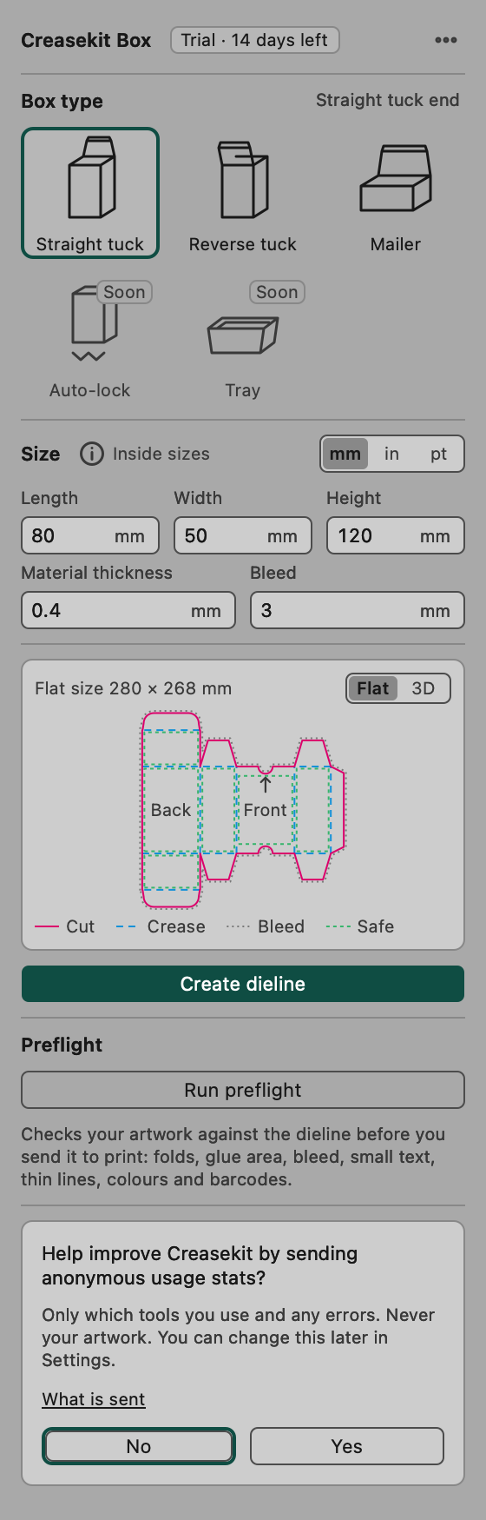This screenshot has width=486, height=1520.
Task: Click the Cut legend entry
Action: pos(64,926)
